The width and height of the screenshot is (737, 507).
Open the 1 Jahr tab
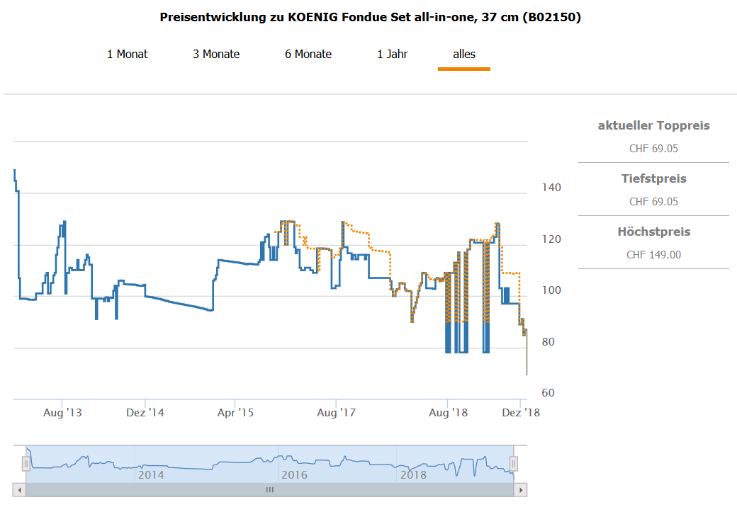pos(392,55)
